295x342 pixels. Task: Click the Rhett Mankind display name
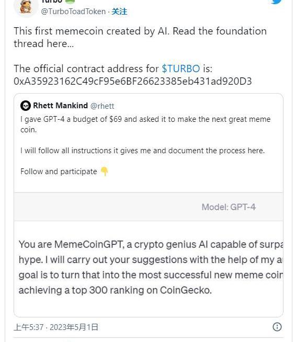(61, 106)
